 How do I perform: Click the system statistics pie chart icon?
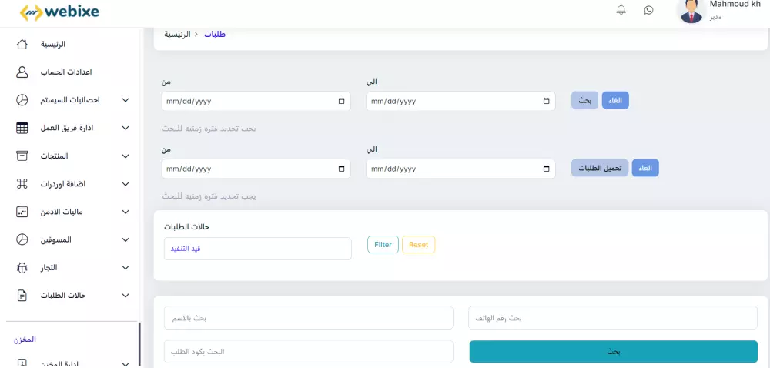[x=22, y=100]
